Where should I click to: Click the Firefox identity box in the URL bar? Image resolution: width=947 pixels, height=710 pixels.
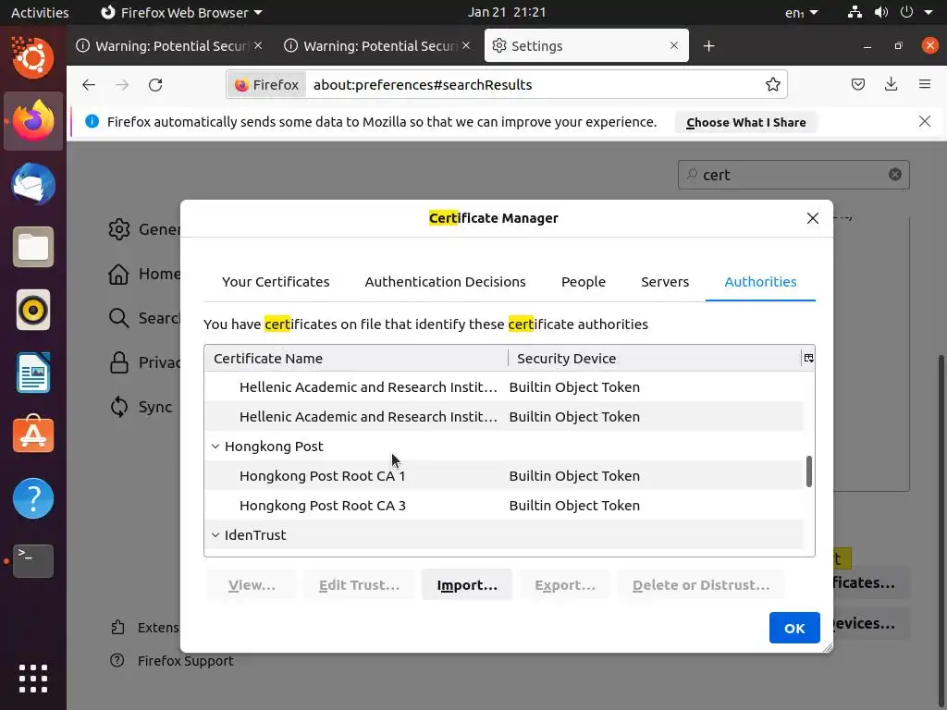pyautogui.click(x=266, y=84)
